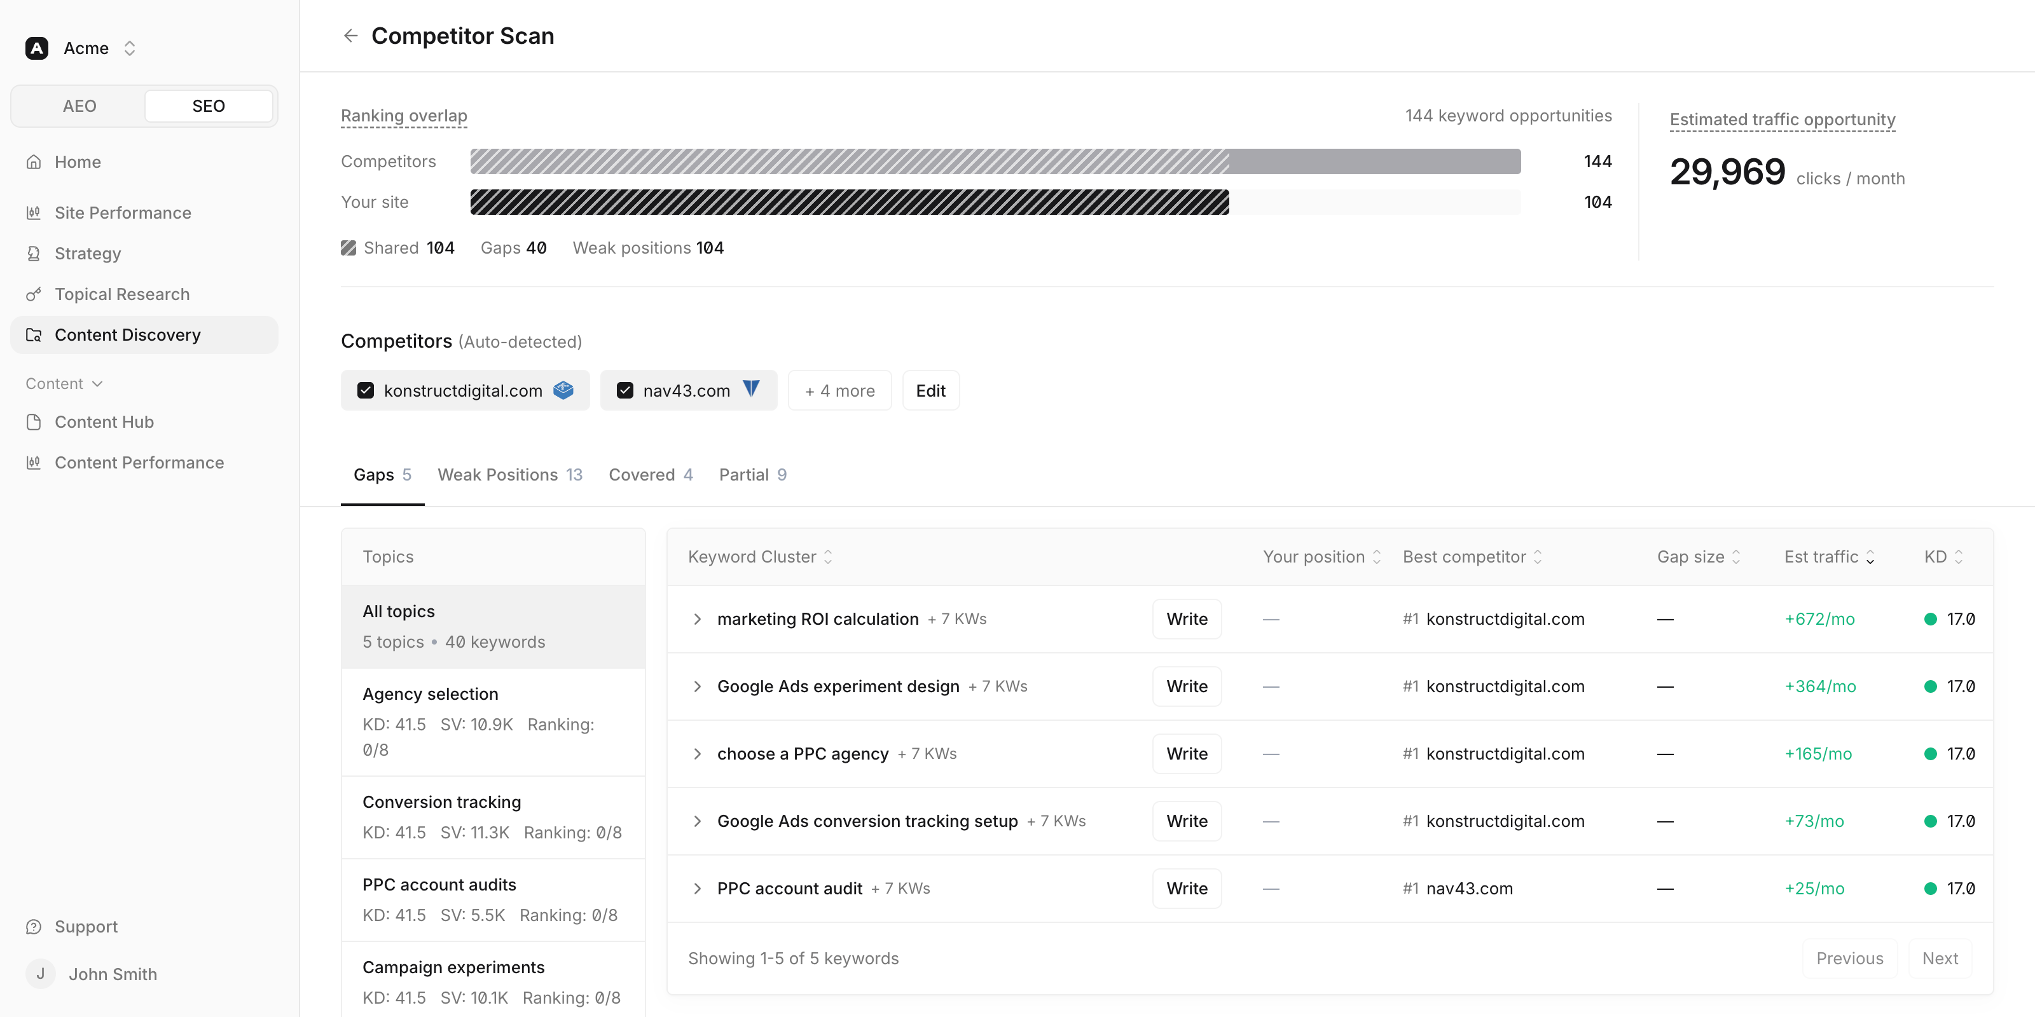
Task: Click the John Smith avatar
Action: [40, 974]
